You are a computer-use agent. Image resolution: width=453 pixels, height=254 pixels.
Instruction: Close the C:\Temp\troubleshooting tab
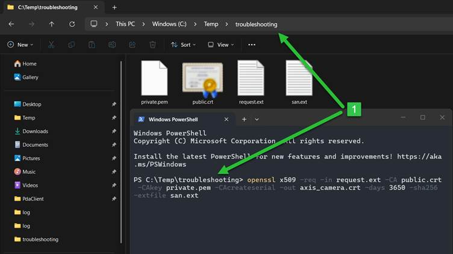96,7
